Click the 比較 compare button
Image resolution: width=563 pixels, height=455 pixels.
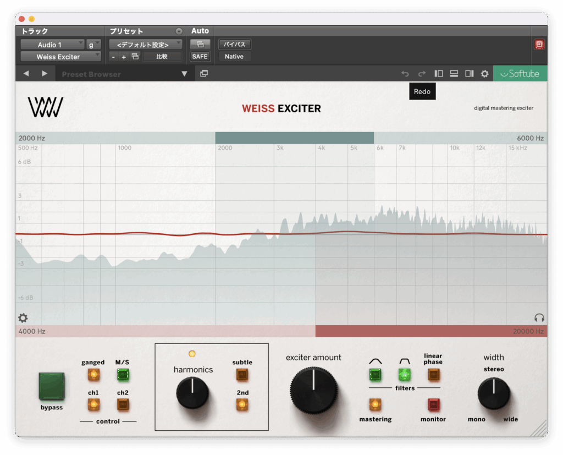162,57
